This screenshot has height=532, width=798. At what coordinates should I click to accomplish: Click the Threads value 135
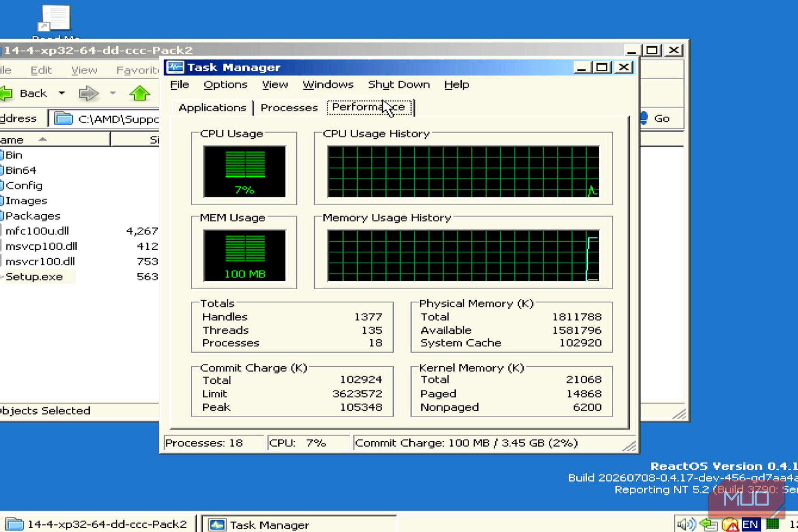372,330
